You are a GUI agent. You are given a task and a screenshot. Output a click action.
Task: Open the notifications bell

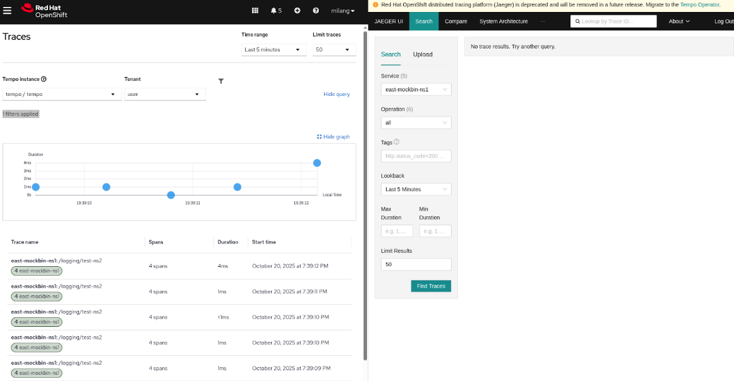pos(276,11)
